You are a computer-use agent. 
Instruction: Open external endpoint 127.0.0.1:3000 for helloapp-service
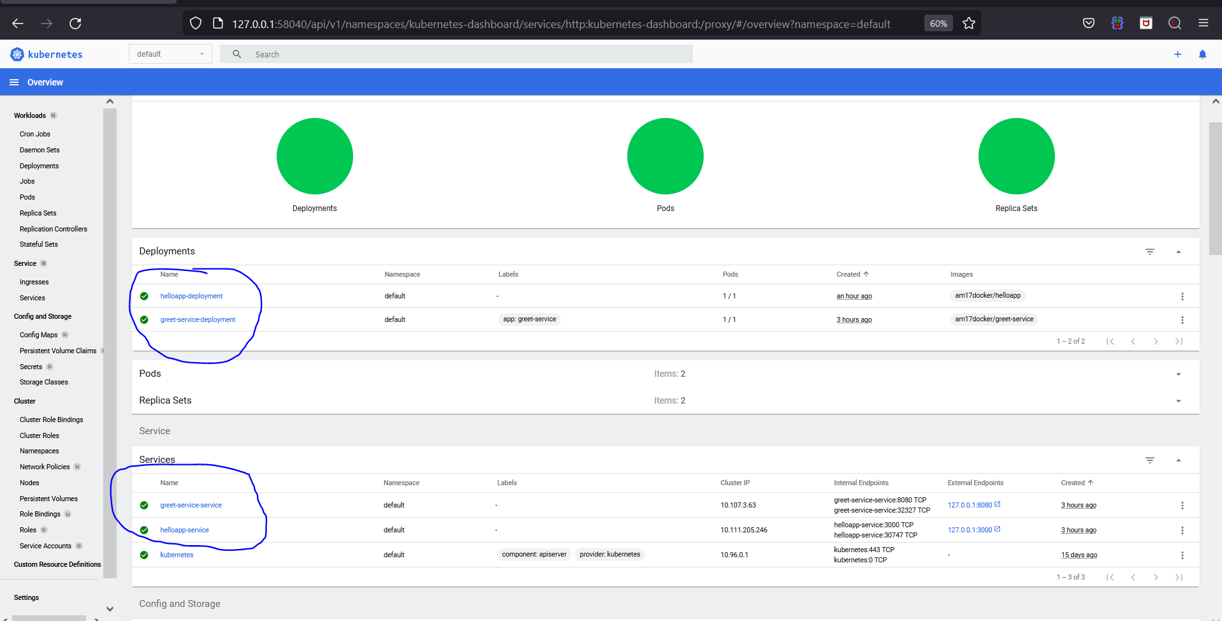[970, 529]
